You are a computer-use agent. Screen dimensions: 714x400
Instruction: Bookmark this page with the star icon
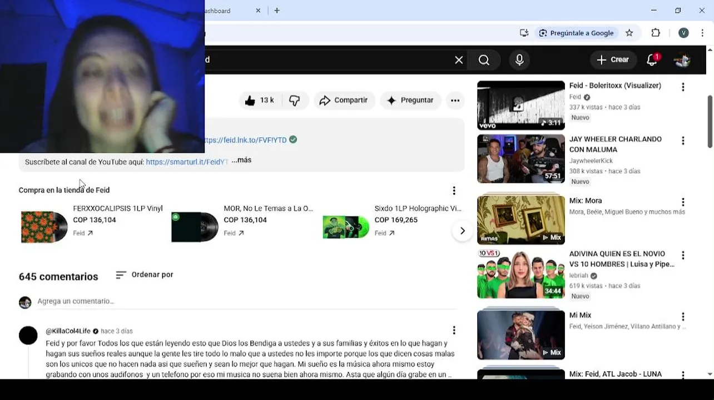pos(629,33)
